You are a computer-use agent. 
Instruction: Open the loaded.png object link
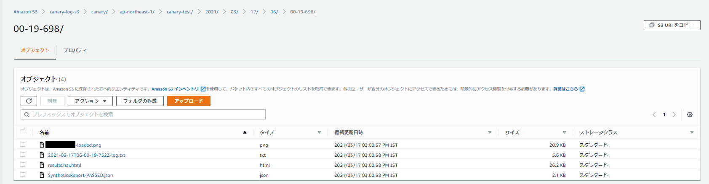pos(73,145)
